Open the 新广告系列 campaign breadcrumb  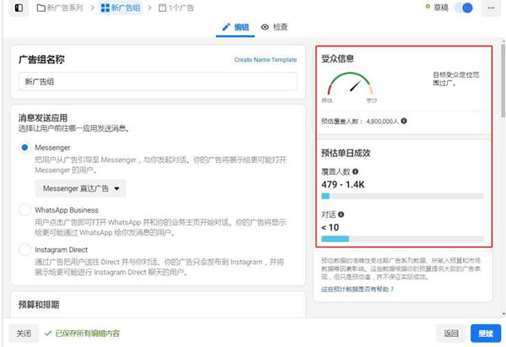coord(62,8)
